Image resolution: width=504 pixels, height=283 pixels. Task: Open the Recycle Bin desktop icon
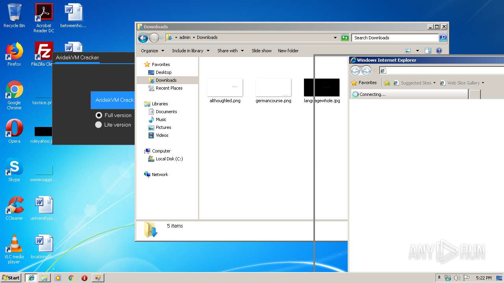(x=14, y=16)
